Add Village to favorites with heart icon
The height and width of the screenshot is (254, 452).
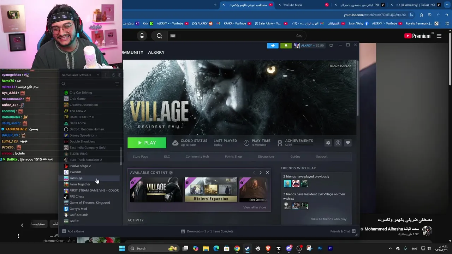click(x=348, y=143)
